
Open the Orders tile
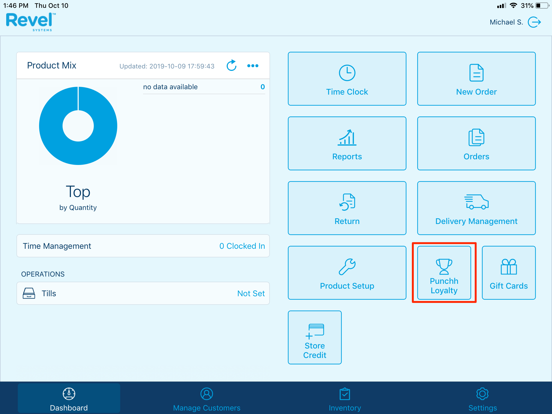coord(476,143)
